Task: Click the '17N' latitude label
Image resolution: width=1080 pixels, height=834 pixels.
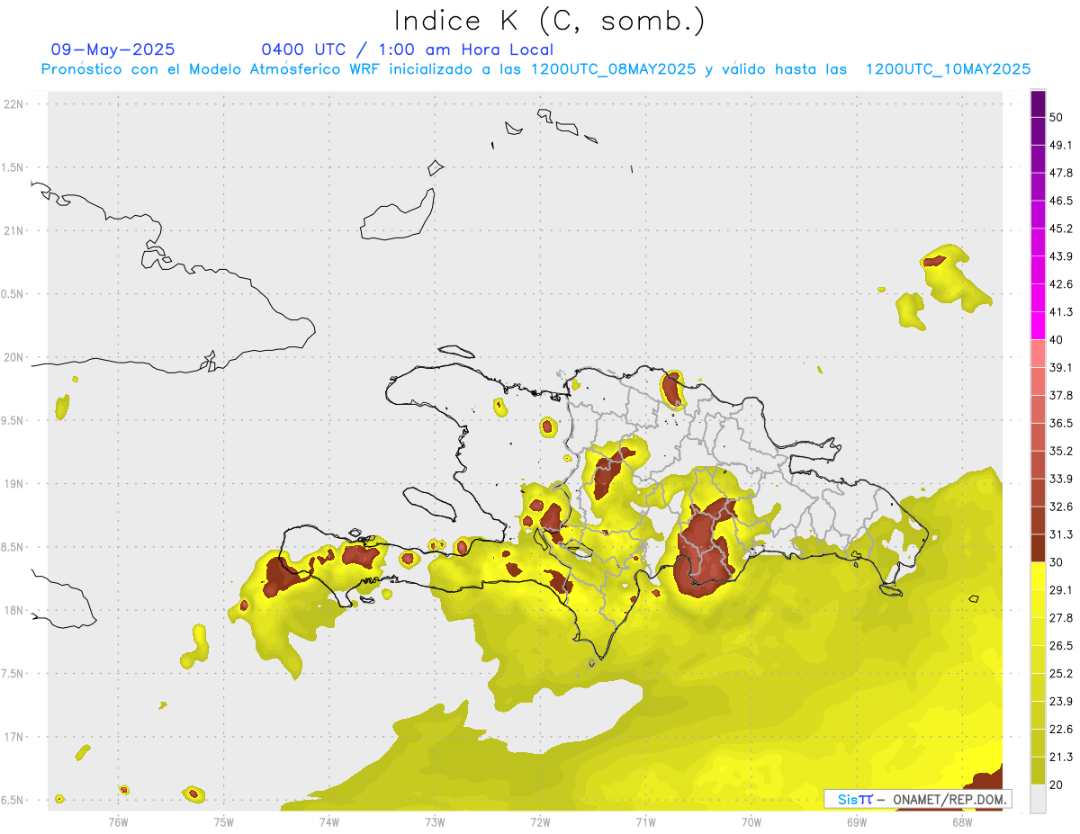Action: pos(13,737)
